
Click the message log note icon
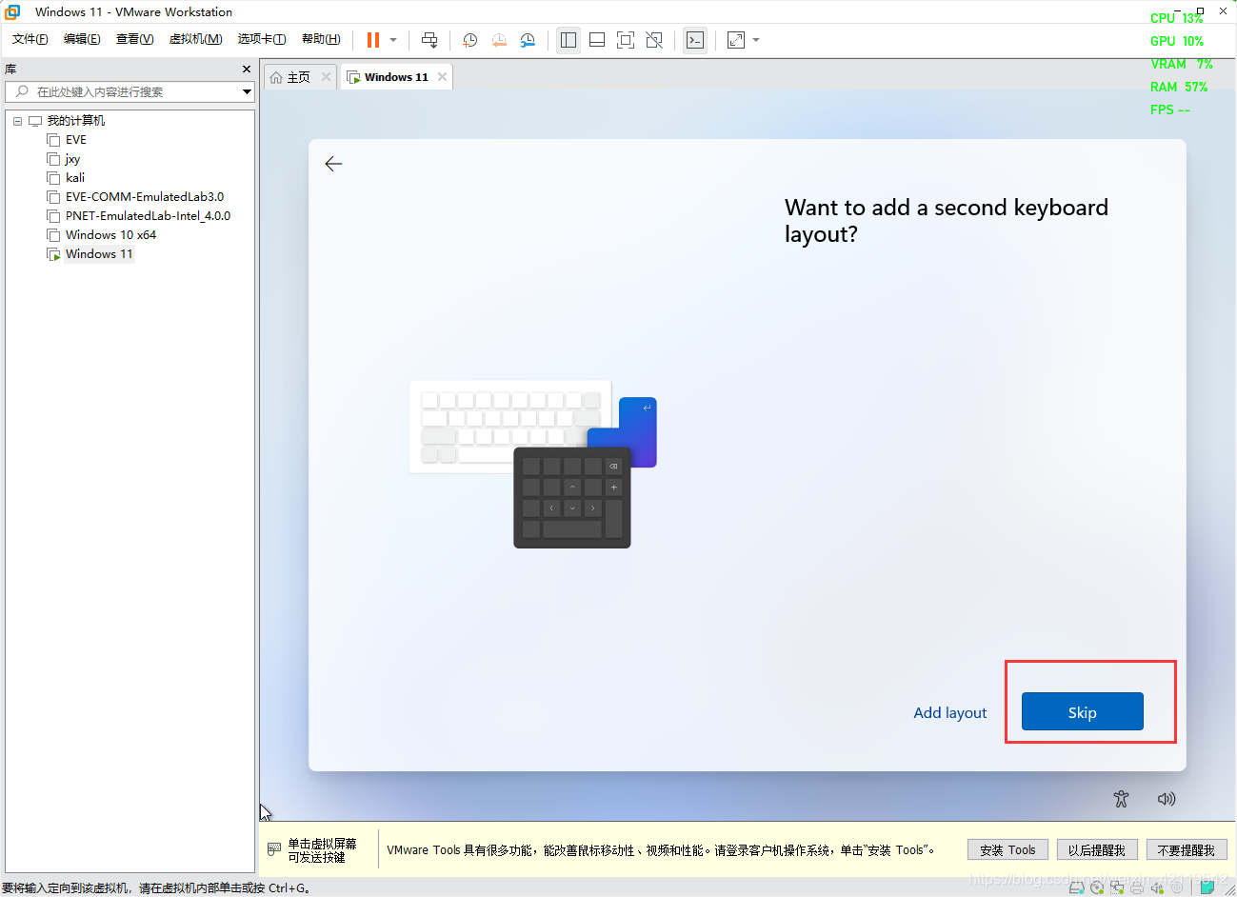point(1207,887)
